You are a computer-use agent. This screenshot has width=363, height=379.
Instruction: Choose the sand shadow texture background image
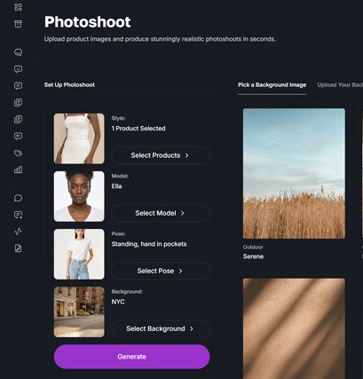click(x=294, y=328)
